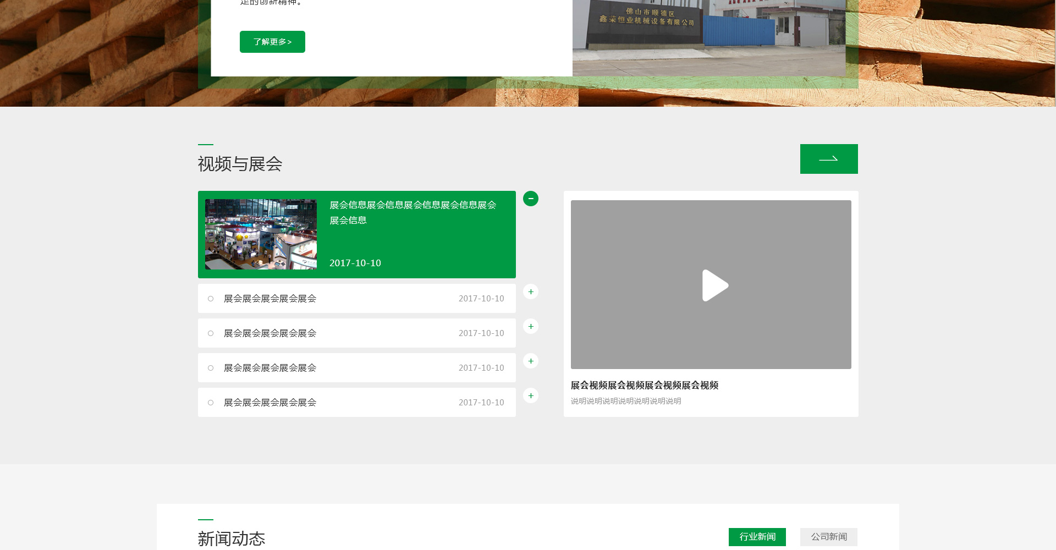Image resolution: width=1056 pixels, height=550 pixels.
Task: Expand the second collapsed 展会 row plus icon
Action: pos(530,327)
